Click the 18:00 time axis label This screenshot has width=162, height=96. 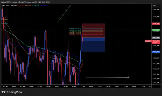tap(134, 86)
